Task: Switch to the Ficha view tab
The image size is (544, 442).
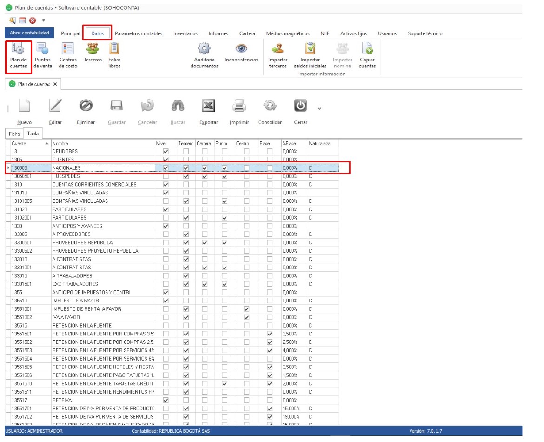Action: click(x=14, y=134)
